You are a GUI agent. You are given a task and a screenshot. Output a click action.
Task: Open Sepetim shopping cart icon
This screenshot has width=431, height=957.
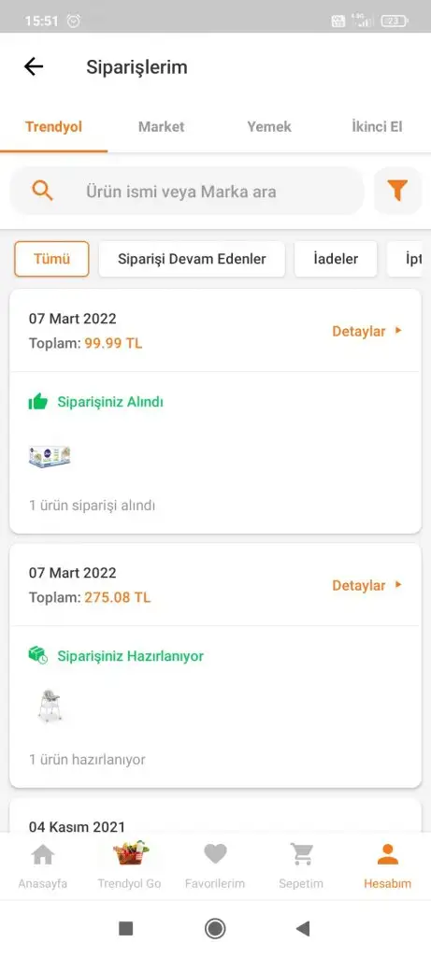click(x=301, y=854)
